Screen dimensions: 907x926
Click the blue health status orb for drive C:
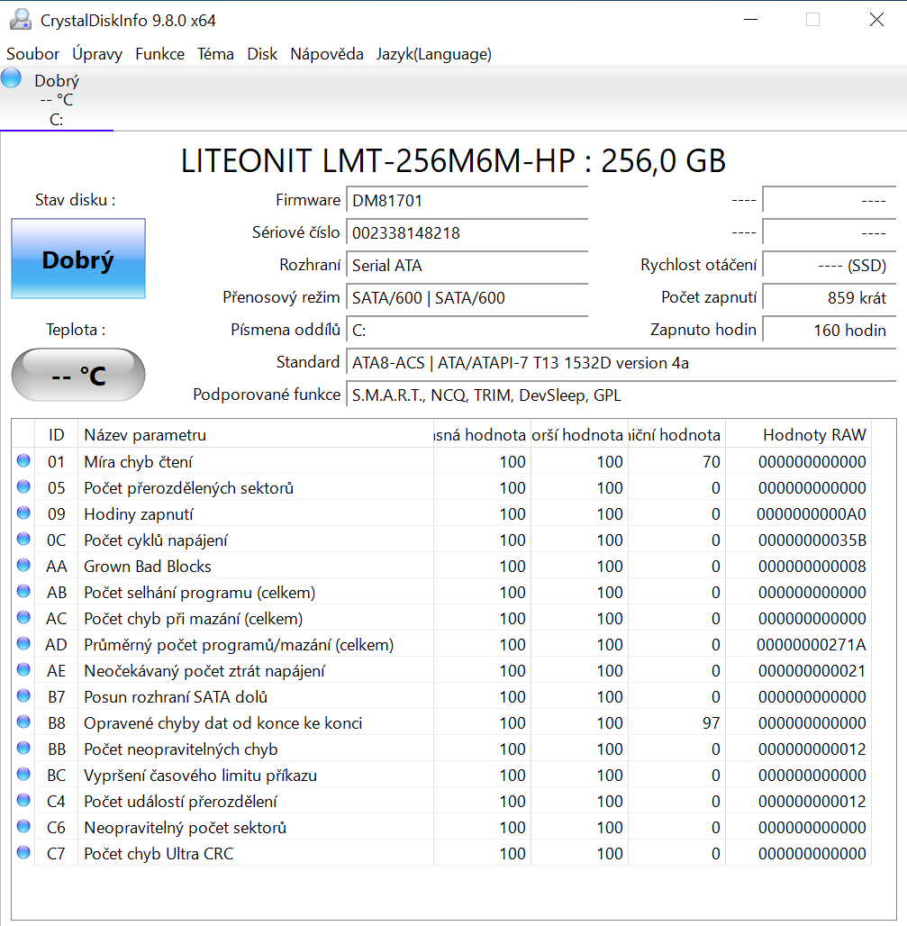click(x=11, y=78)
